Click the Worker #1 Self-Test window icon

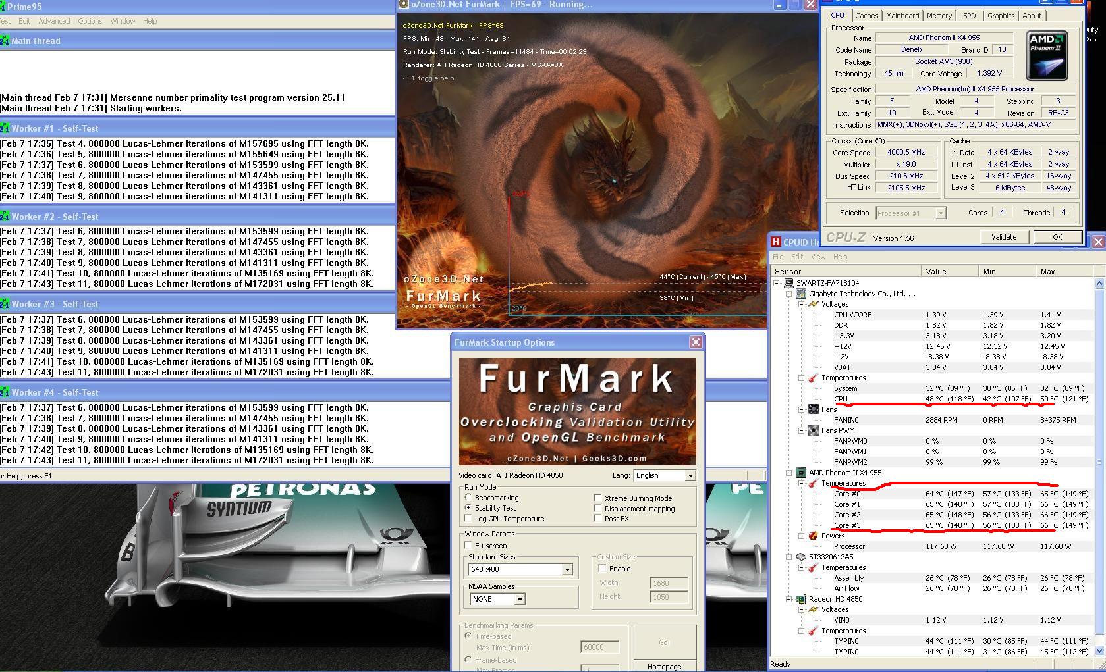(4, 128)
